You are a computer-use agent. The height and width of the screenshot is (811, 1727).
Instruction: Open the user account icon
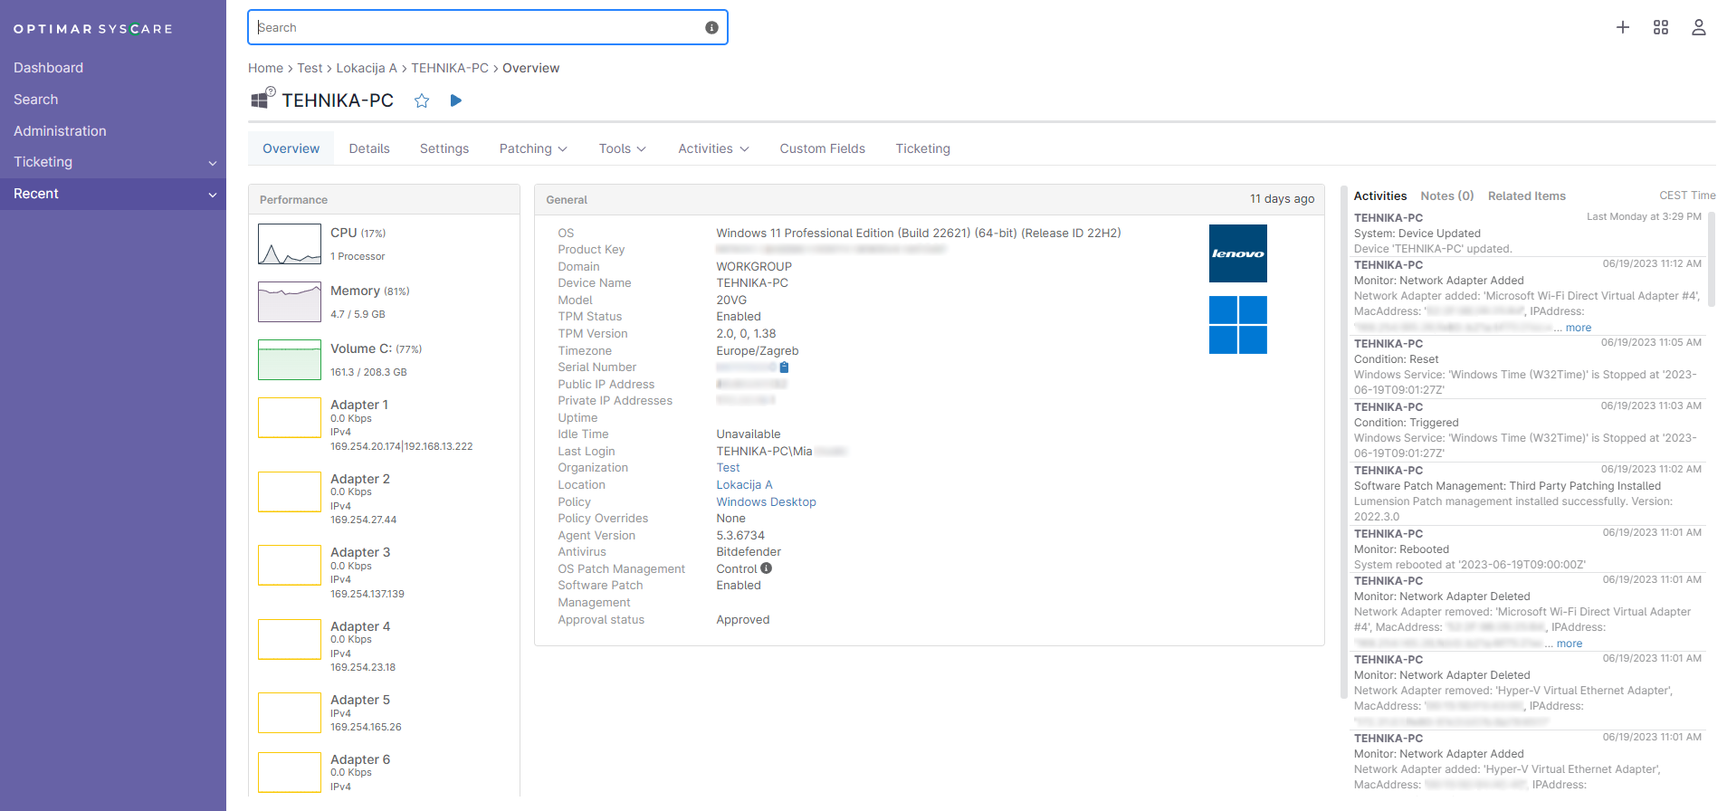pos(1699,27)
